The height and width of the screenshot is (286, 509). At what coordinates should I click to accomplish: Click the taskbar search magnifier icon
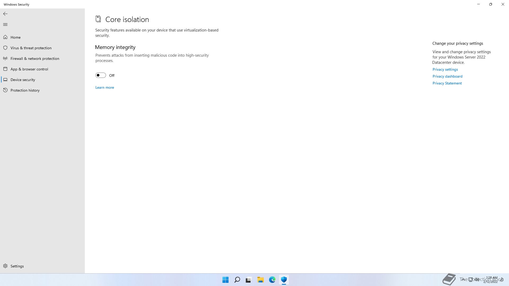point(237,280)
